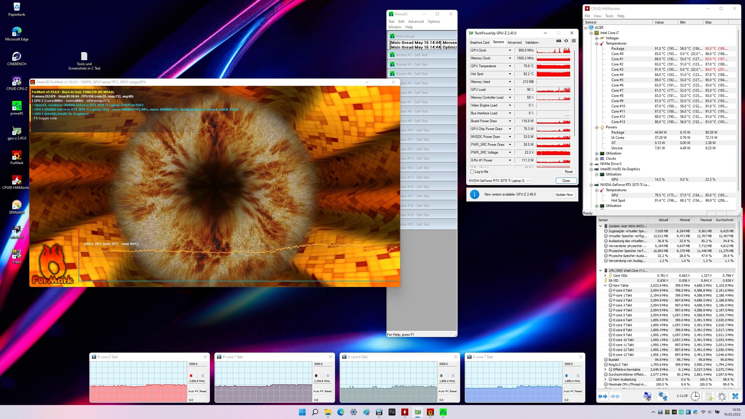The height and width of the screenshot is (419, 745).
Task: Open the NVIDIA GeForce RTX 3070 Ti selector
Action: tap(499, 181)
